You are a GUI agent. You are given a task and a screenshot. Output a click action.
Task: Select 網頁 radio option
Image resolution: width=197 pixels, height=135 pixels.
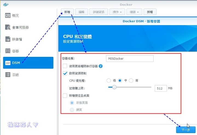[x=72, y=110]
